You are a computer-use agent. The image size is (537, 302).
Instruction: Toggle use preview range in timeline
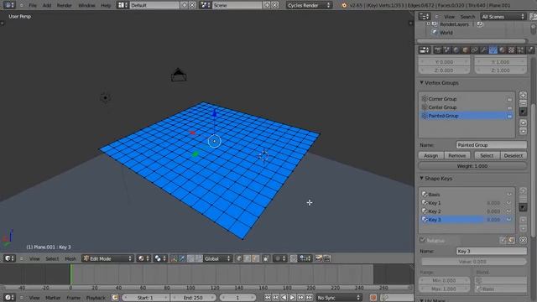[x=115, y=298]
